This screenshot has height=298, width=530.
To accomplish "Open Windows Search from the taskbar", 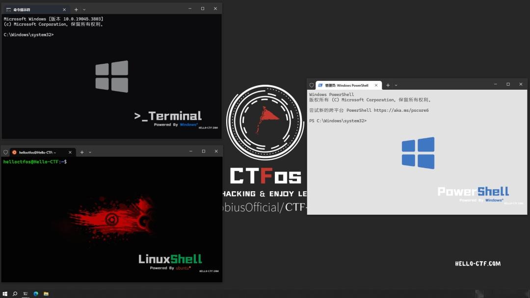I will (15, 293).
